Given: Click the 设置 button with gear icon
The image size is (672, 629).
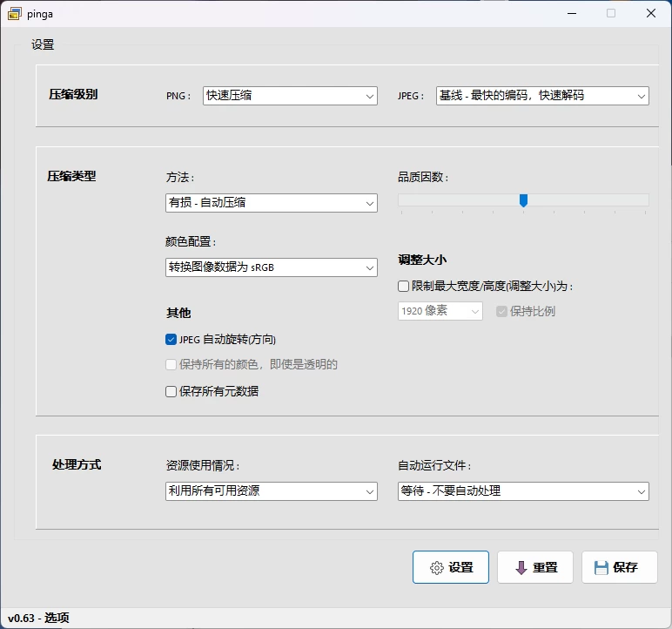Looking at the screenshot, I should 451,567.
